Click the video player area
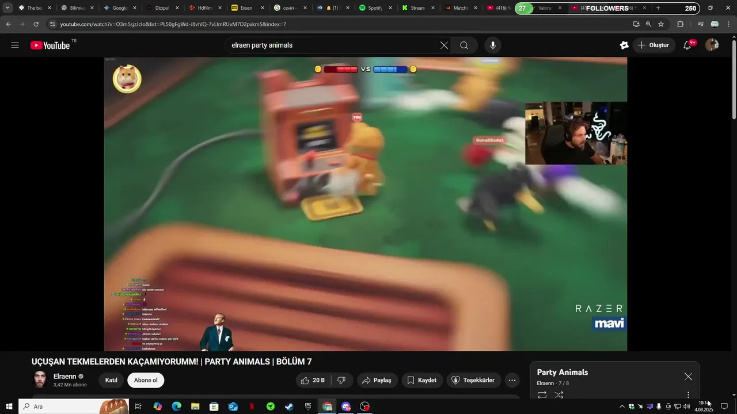 (x=365, y=204)
